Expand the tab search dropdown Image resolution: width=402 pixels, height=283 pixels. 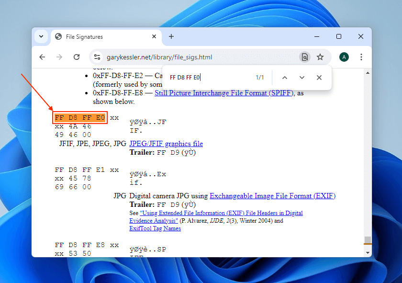[x=41, y=36]
